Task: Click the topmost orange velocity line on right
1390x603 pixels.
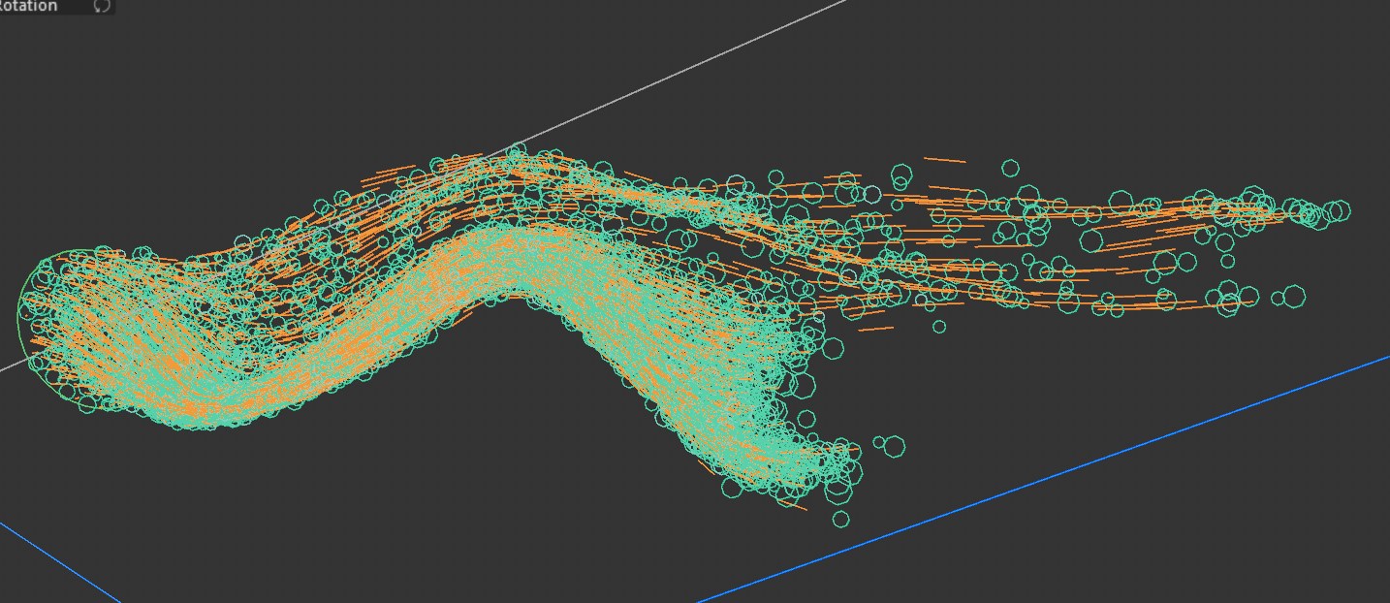Action: [944, 159]
